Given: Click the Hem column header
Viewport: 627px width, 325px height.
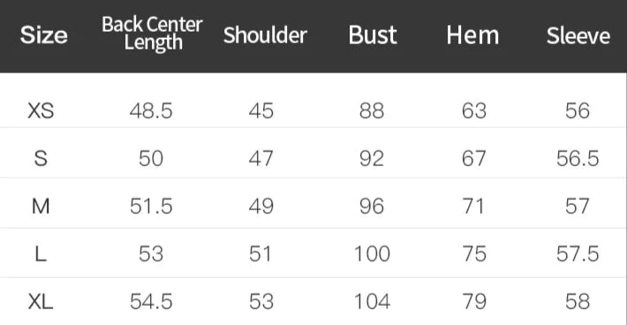Looking at the screenshot, I should (472, 35).
